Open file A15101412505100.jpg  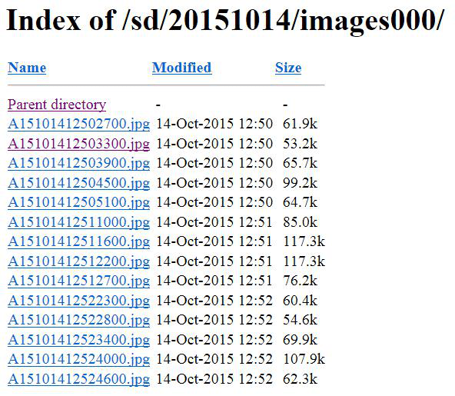coord(78,203)
